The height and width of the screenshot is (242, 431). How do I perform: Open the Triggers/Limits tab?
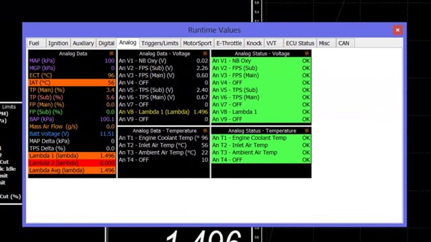[160, 43]
